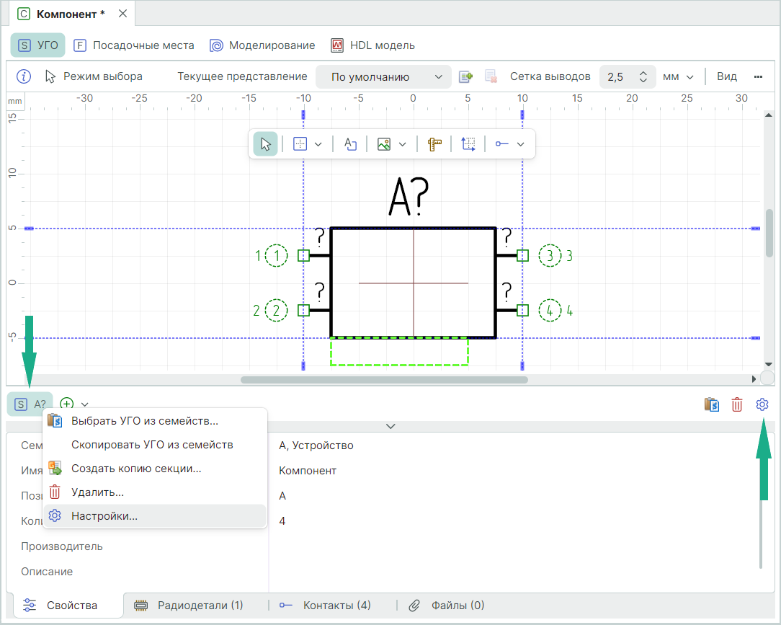Screen dimensions: 781x625
Task: Click the green plus add section button
Action: [67, 404]
